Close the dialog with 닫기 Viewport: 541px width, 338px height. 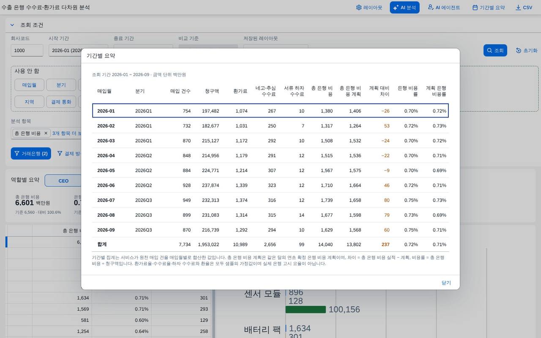pyautogui.click(x=446, y=283)
